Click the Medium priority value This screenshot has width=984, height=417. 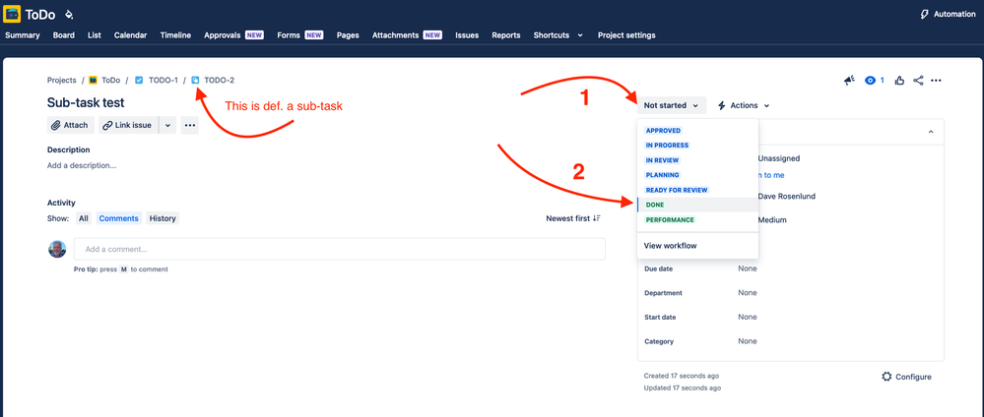point(772,220)
